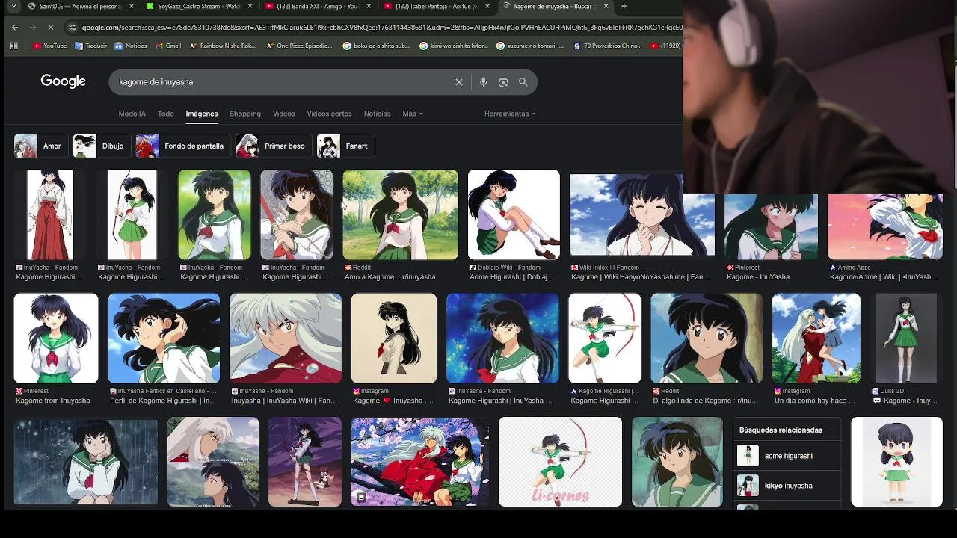Open the boku ga aishita bookmark
Screen dimensions: 957x538
[376, 46]
